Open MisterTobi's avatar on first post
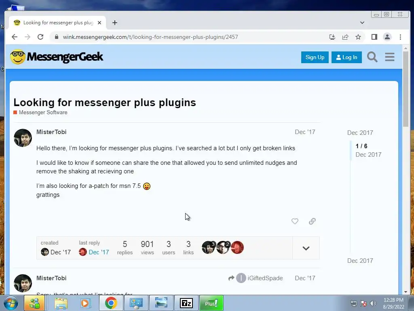This screenshot has height=311, width=414. [23, 138]
